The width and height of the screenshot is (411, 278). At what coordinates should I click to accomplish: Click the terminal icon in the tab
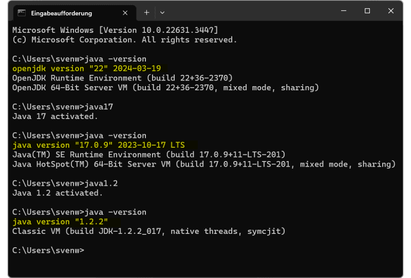[22, 12]
